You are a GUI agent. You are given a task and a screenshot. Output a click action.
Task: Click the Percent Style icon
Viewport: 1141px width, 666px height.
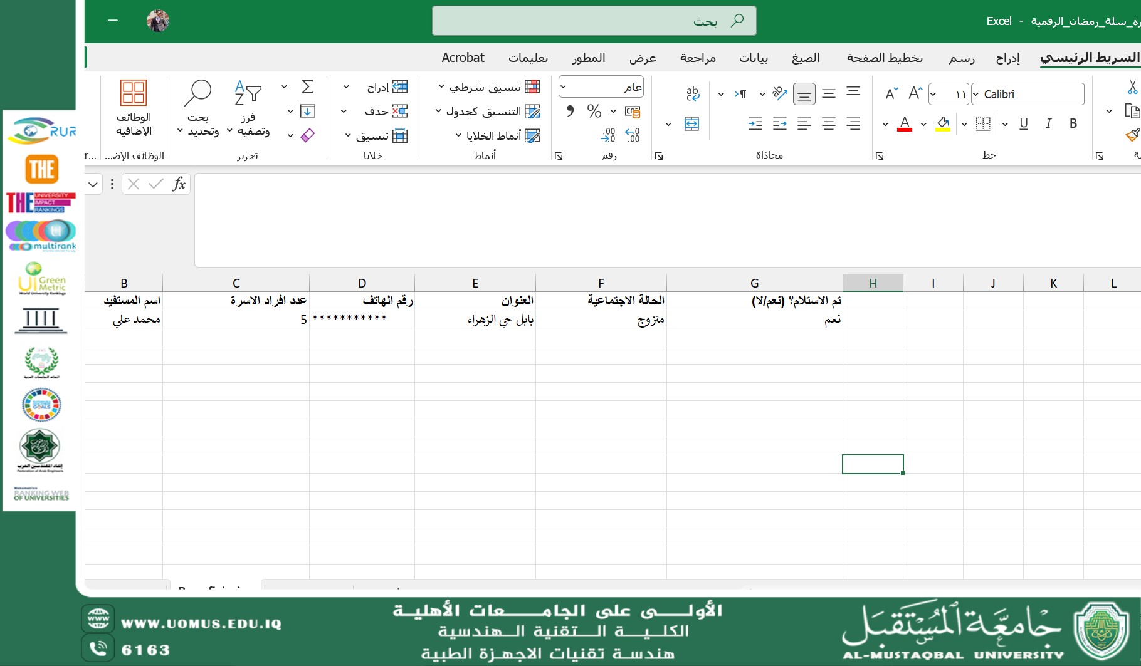pos(594,112)
